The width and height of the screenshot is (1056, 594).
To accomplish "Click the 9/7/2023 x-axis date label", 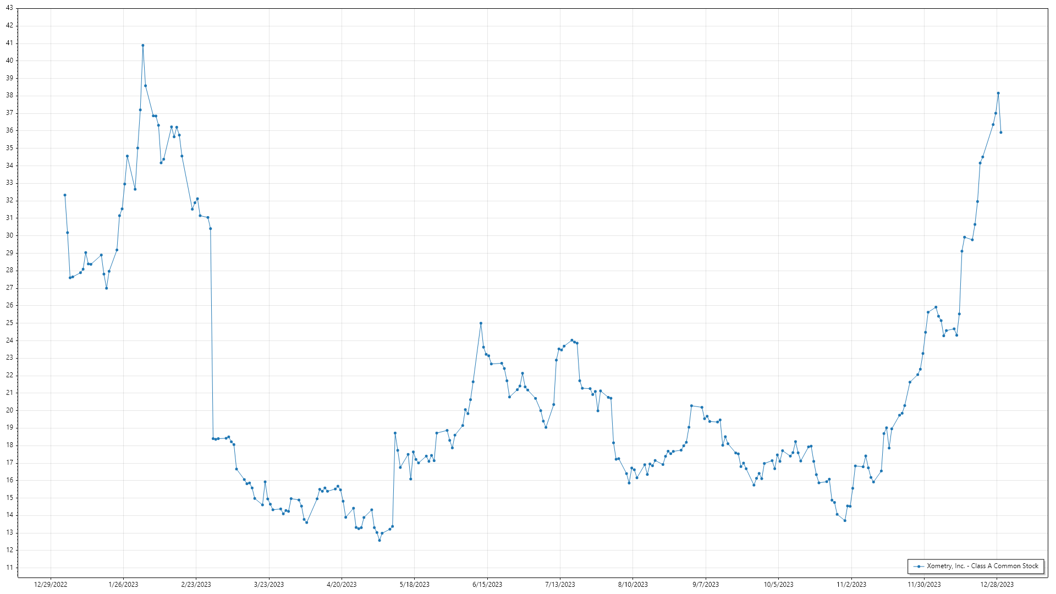I will (x=706, y=585).
